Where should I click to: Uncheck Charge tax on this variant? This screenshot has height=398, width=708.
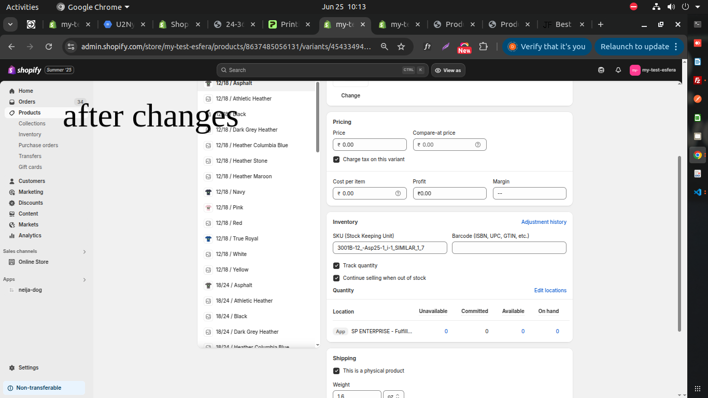point(336,159)
